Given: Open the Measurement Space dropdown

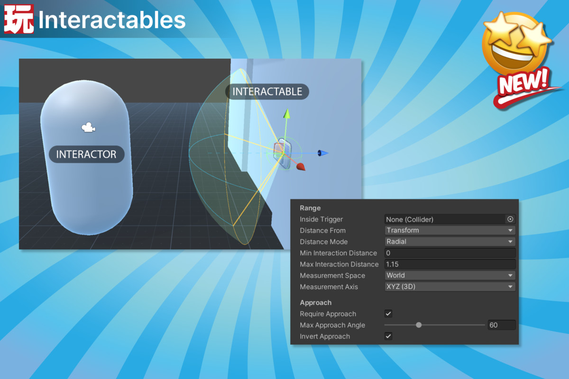Looking at the screenshot, I should [450, 275].
